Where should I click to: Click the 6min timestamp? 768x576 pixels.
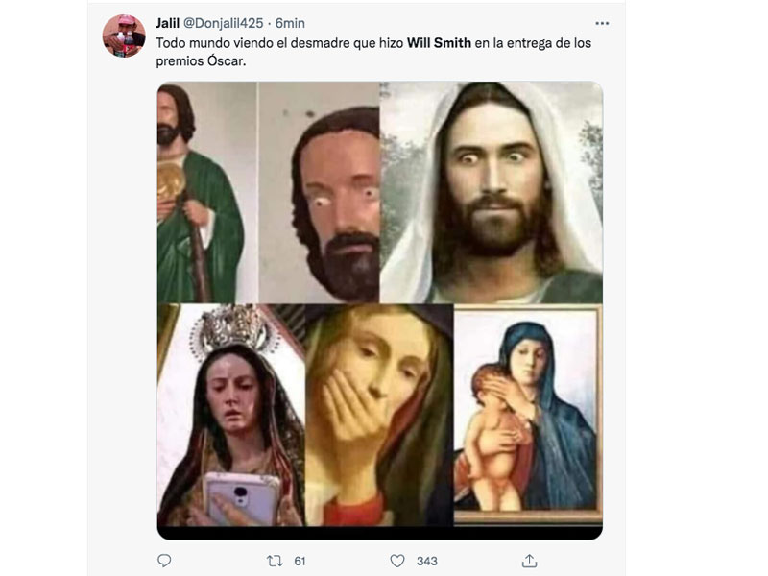click(288, 23)
